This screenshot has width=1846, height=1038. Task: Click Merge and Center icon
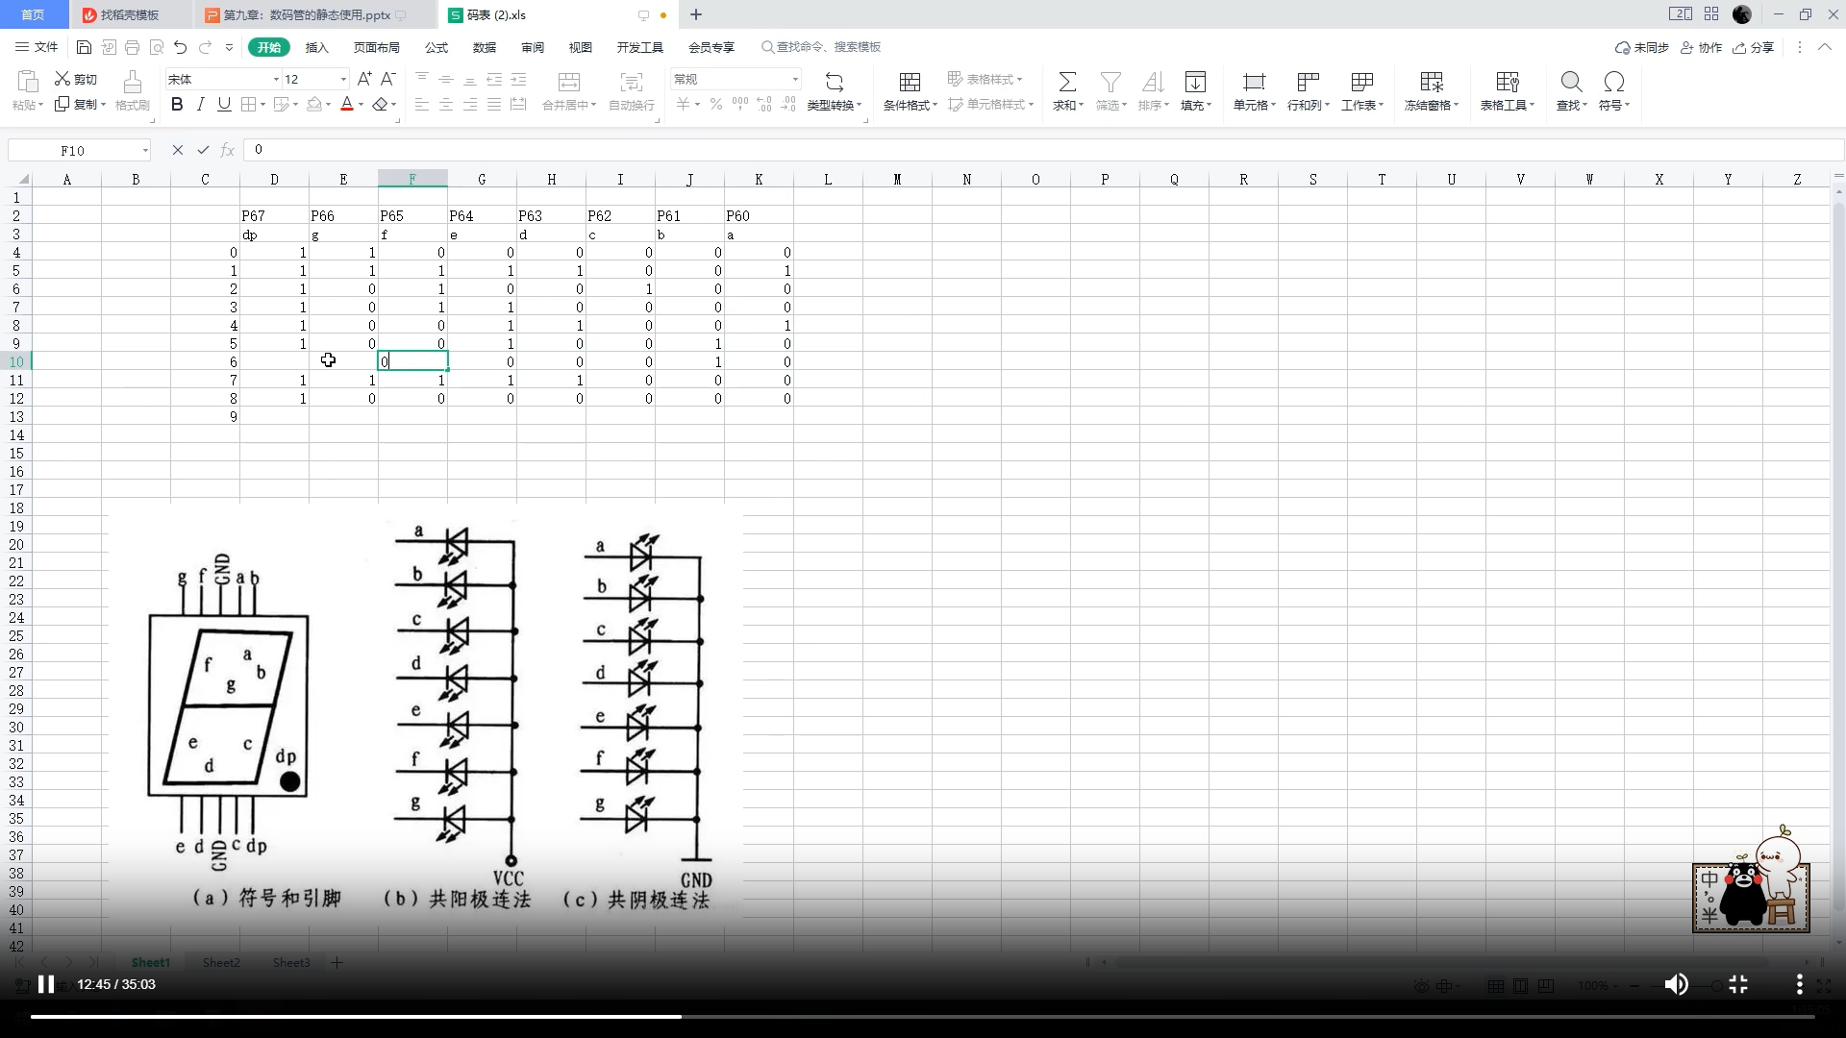click(x=569, y=82)
